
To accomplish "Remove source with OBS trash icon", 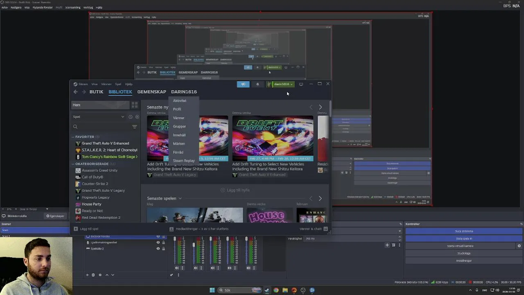I will tap(93, 275).
